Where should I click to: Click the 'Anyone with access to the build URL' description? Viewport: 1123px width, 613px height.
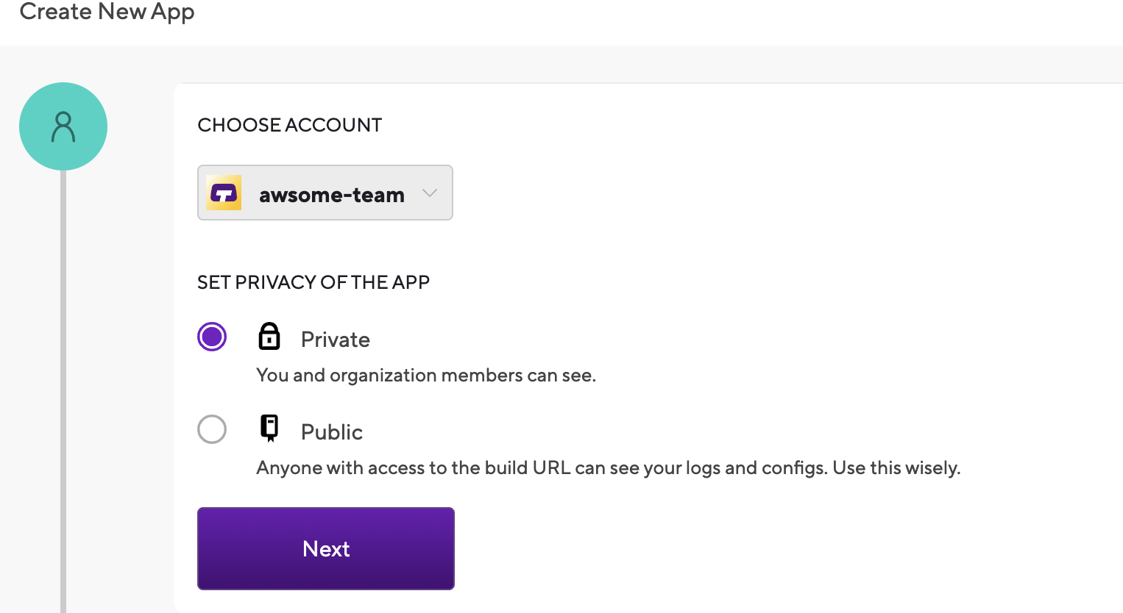(x=609, y=468)
